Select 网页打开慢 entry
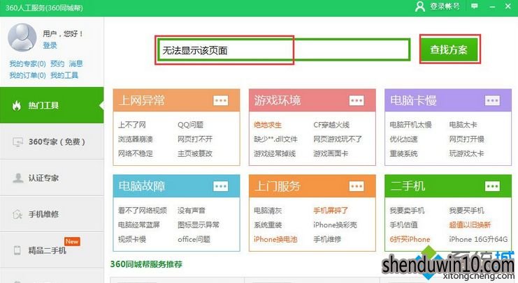 pos(466,139)
